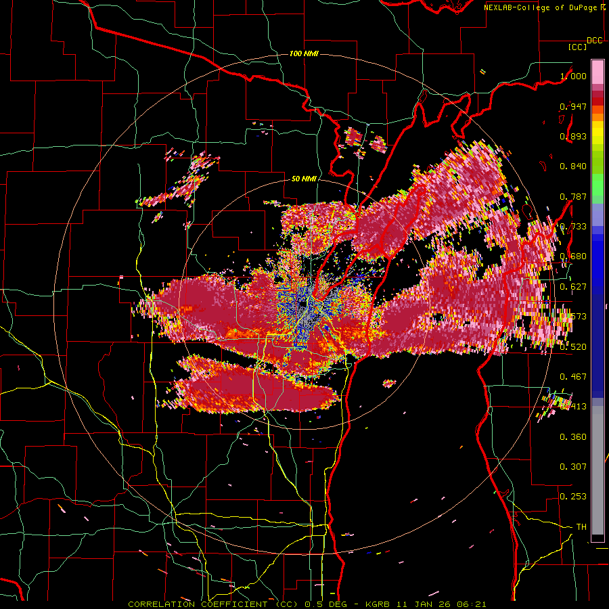Click the 0.253 legend value
The width and height of the screenshot is (609, 609).
pos(573,497)
